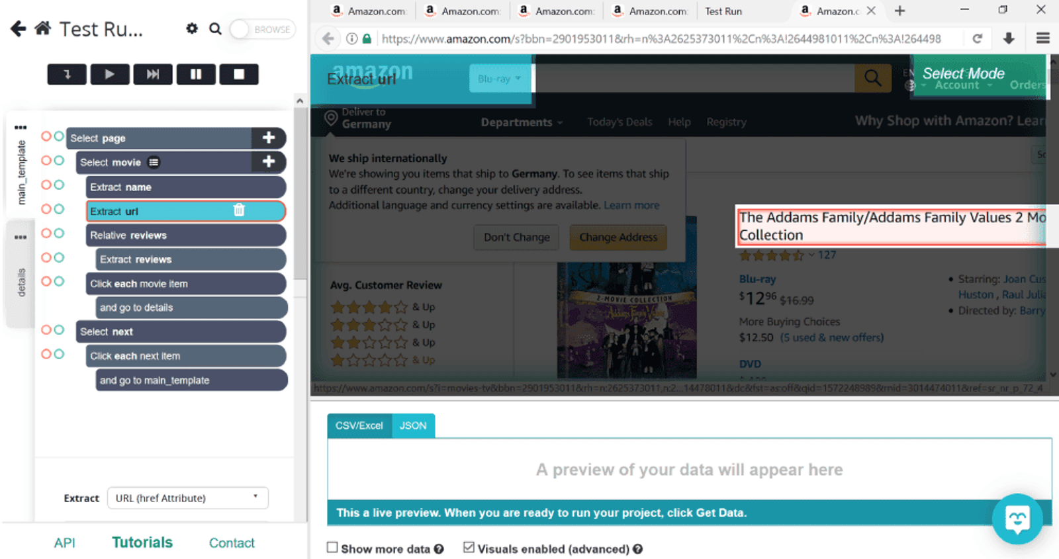Image resolution: width=1059 pixels, height=559 pixels.
Task: Open the details template tab
Action: pyautogui.click(x=21, y=282)
